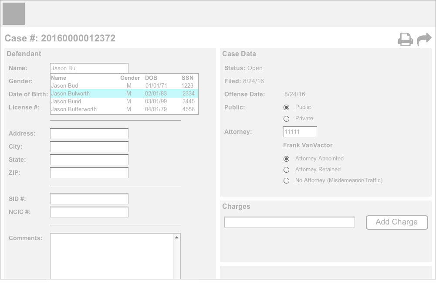This screenshot has height=289, width=436.
Task: Click the share arrow icon
Action: pyautogui.click(x=423, y=40)
